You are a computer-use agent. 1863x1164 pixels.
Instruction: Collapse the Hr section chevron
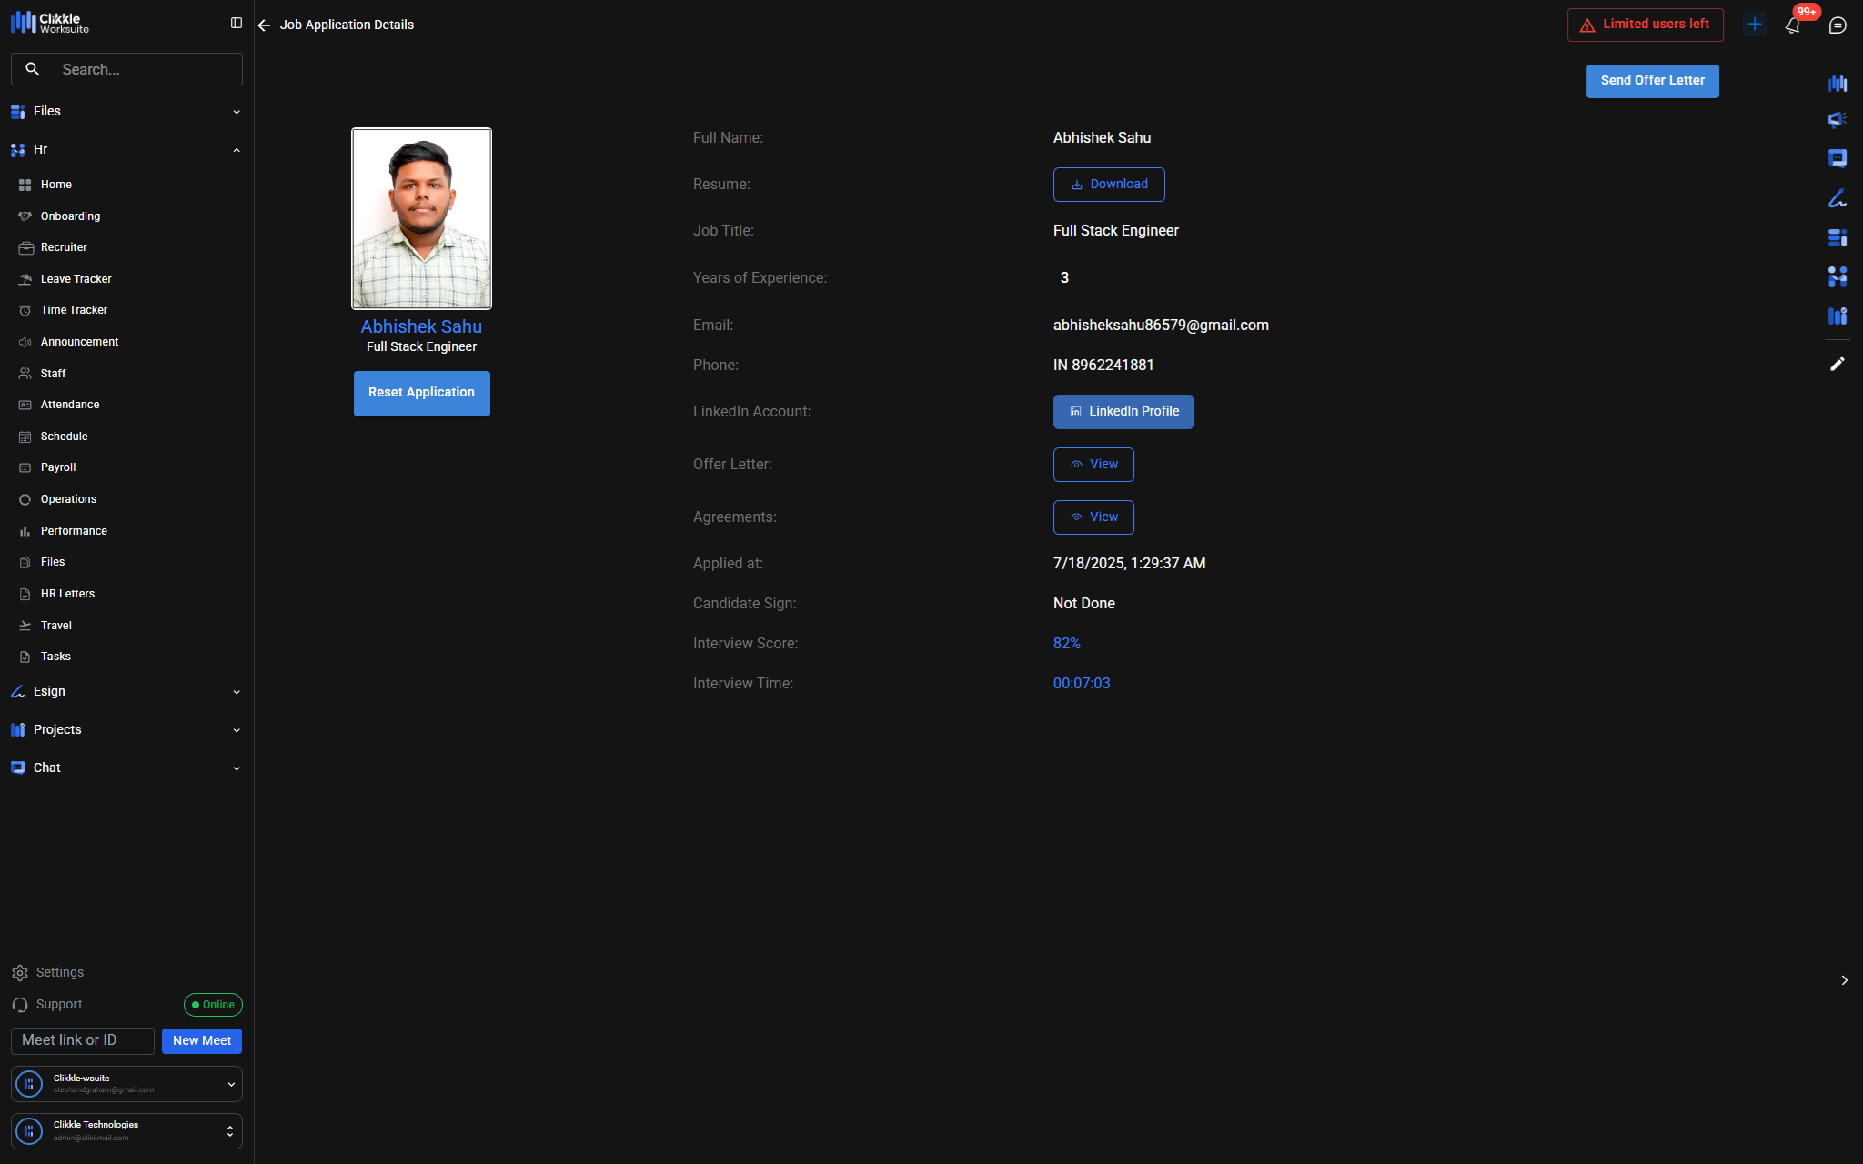[237, 150]
